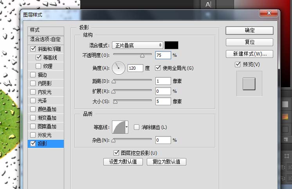Click the 复位 button

coord(249,42)
